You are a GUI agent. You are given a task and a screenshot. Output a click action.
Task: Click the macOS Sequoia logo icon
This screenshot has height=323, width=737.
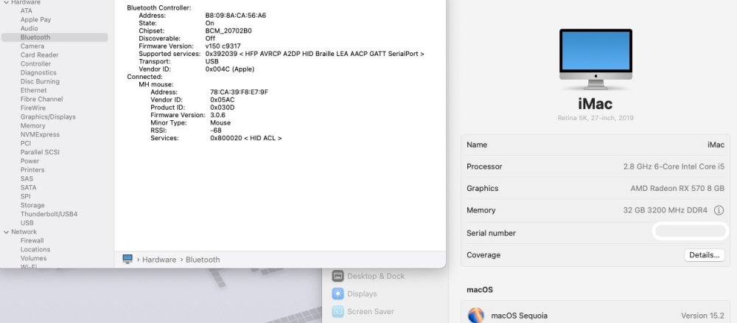[x=475, y=316]
